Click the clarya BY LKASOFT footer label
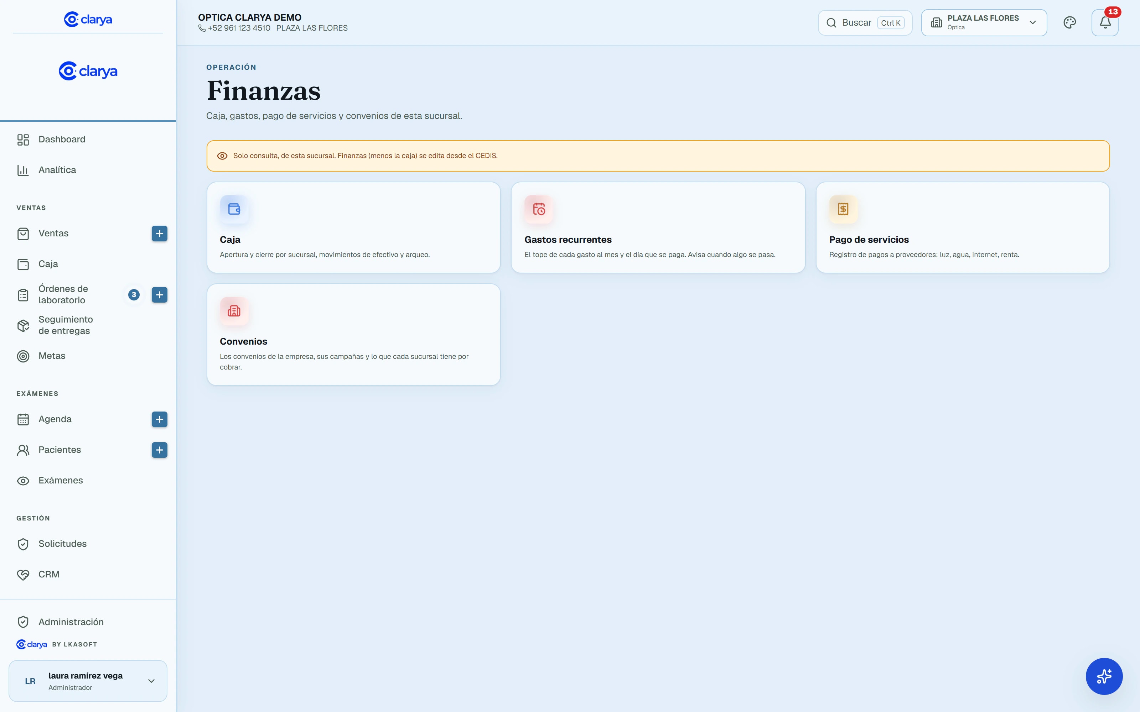 click(x=57, y=644)
